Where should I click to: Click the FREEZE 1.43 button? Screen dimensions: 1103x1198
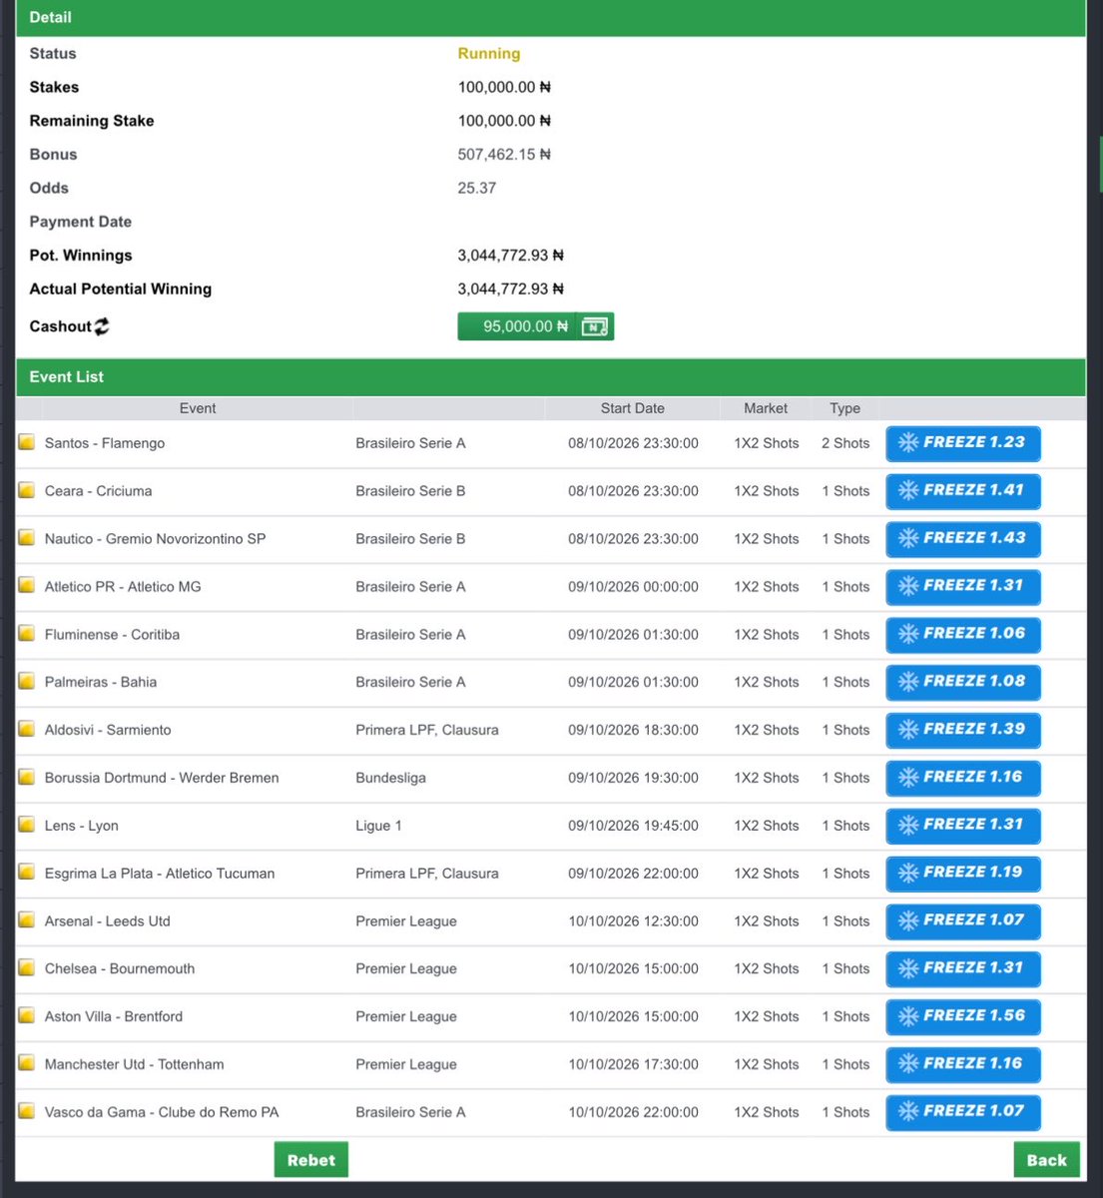[963, 539]
